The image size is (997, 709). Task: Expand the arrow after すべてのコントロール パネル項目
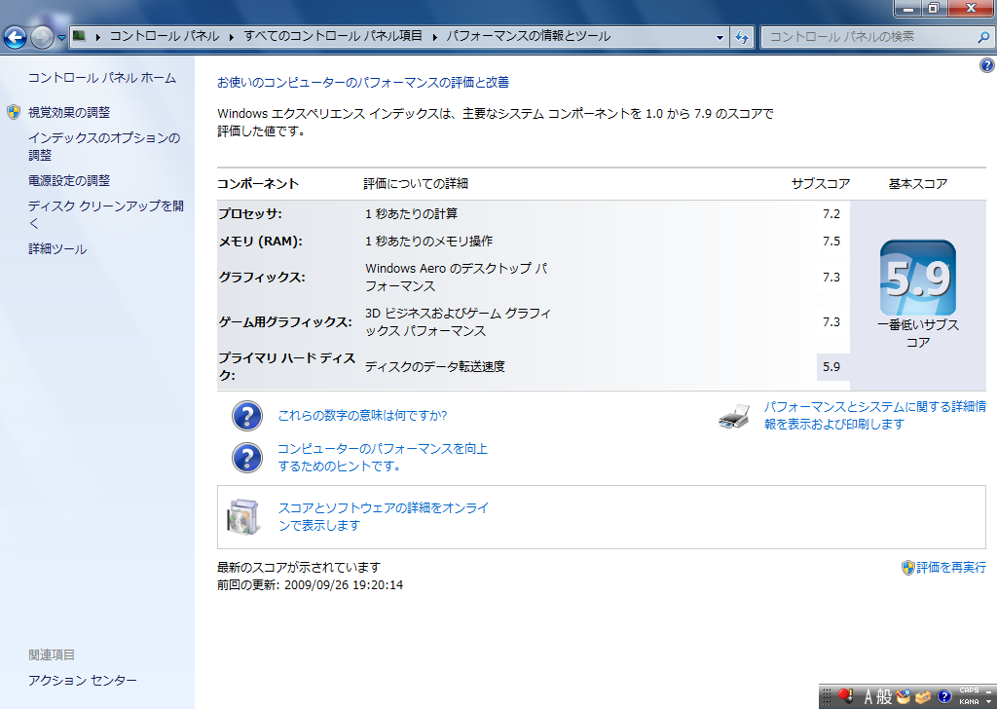point(435,37)
